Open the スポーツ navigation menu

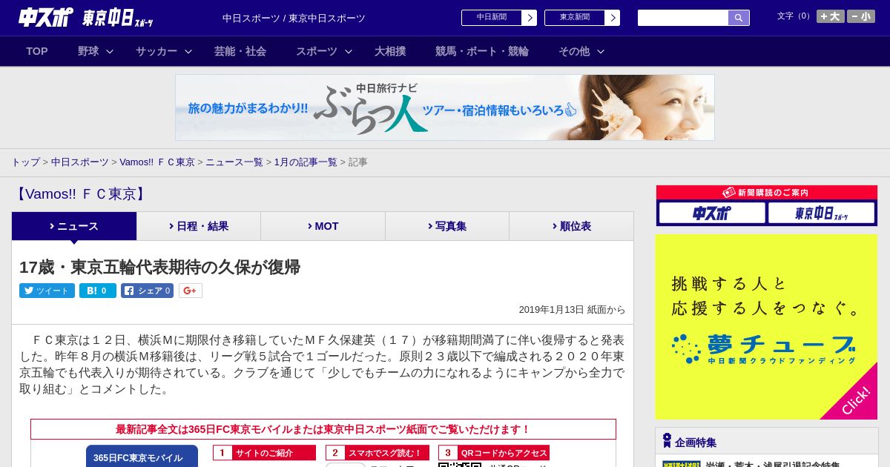(x=317, y=51)
